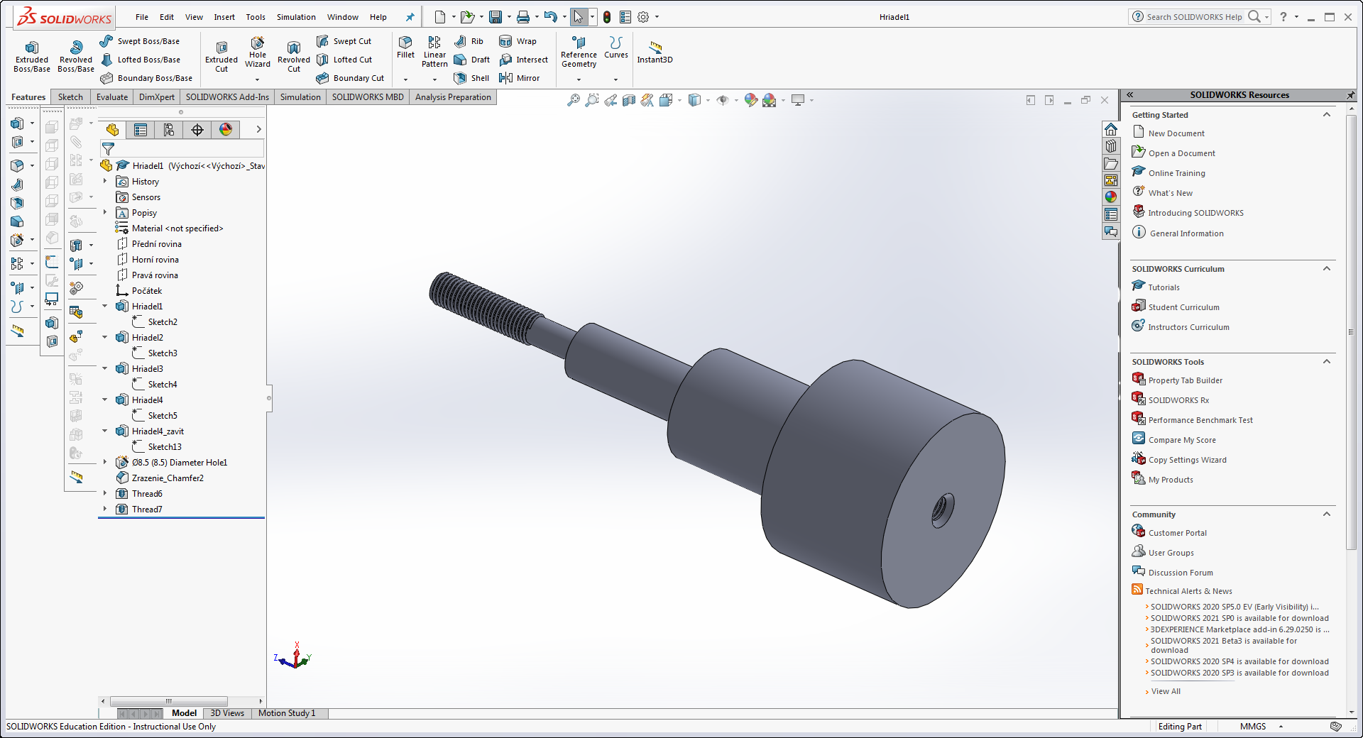Expand the Diameter Hole1 feature
1363x738 pixels.
click(x=105, y=463)
